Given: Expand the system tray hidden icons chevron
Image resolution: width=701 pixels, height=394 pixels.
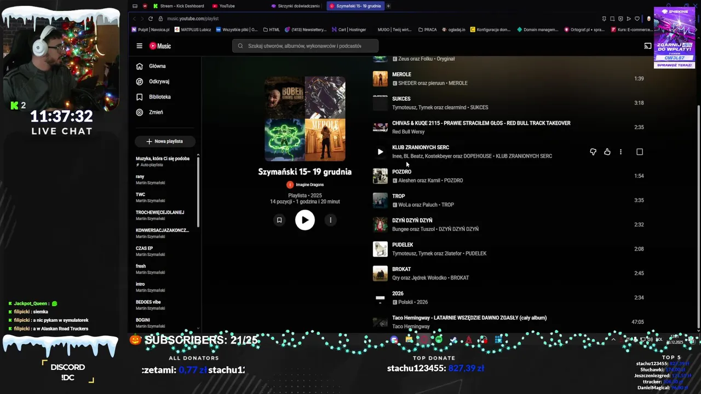Looking at the screenshot, I should coord(613,340).
